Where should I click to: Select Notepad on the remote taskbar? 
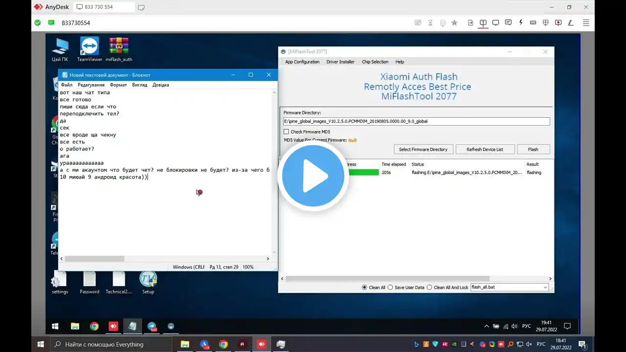click(x=133, y=326)
